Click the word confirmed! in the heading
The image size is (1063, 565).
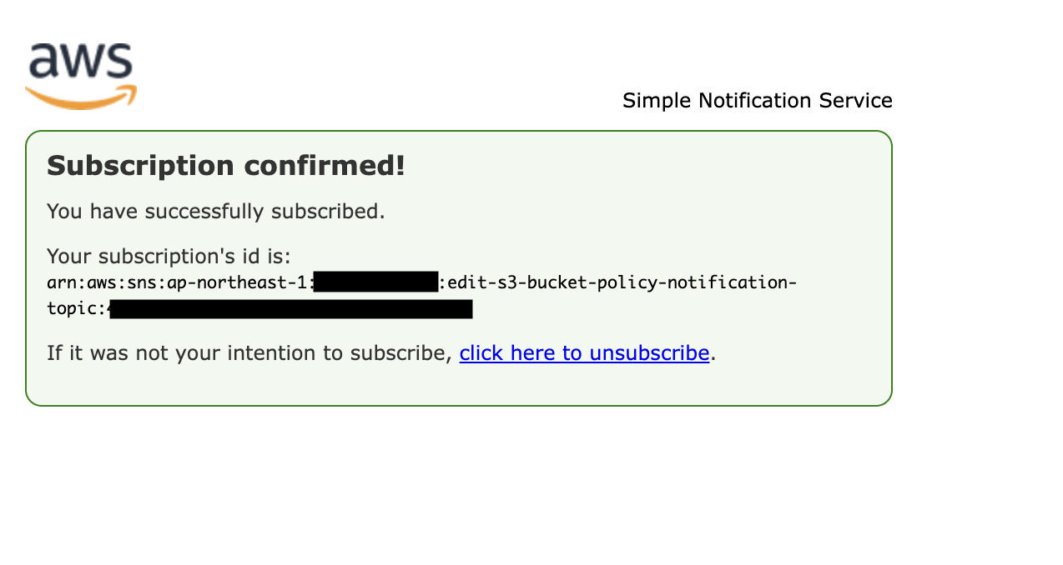[325, 166]
